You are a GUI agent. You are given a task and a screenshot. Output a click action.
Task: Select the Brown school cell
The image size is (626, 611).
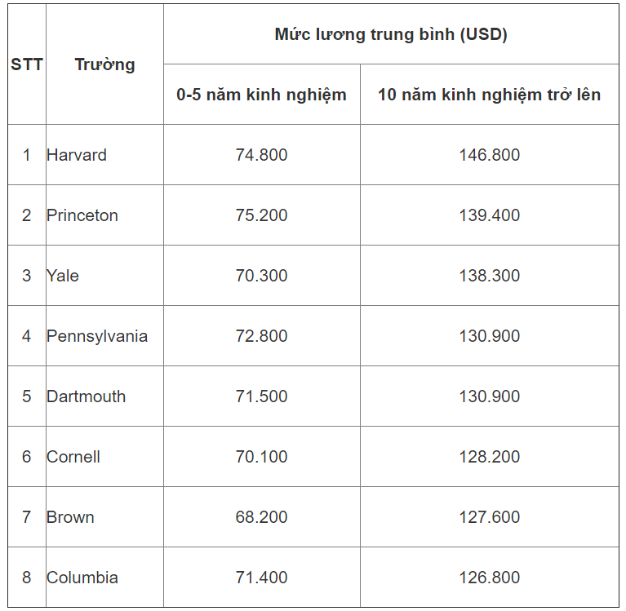[70, 517]
